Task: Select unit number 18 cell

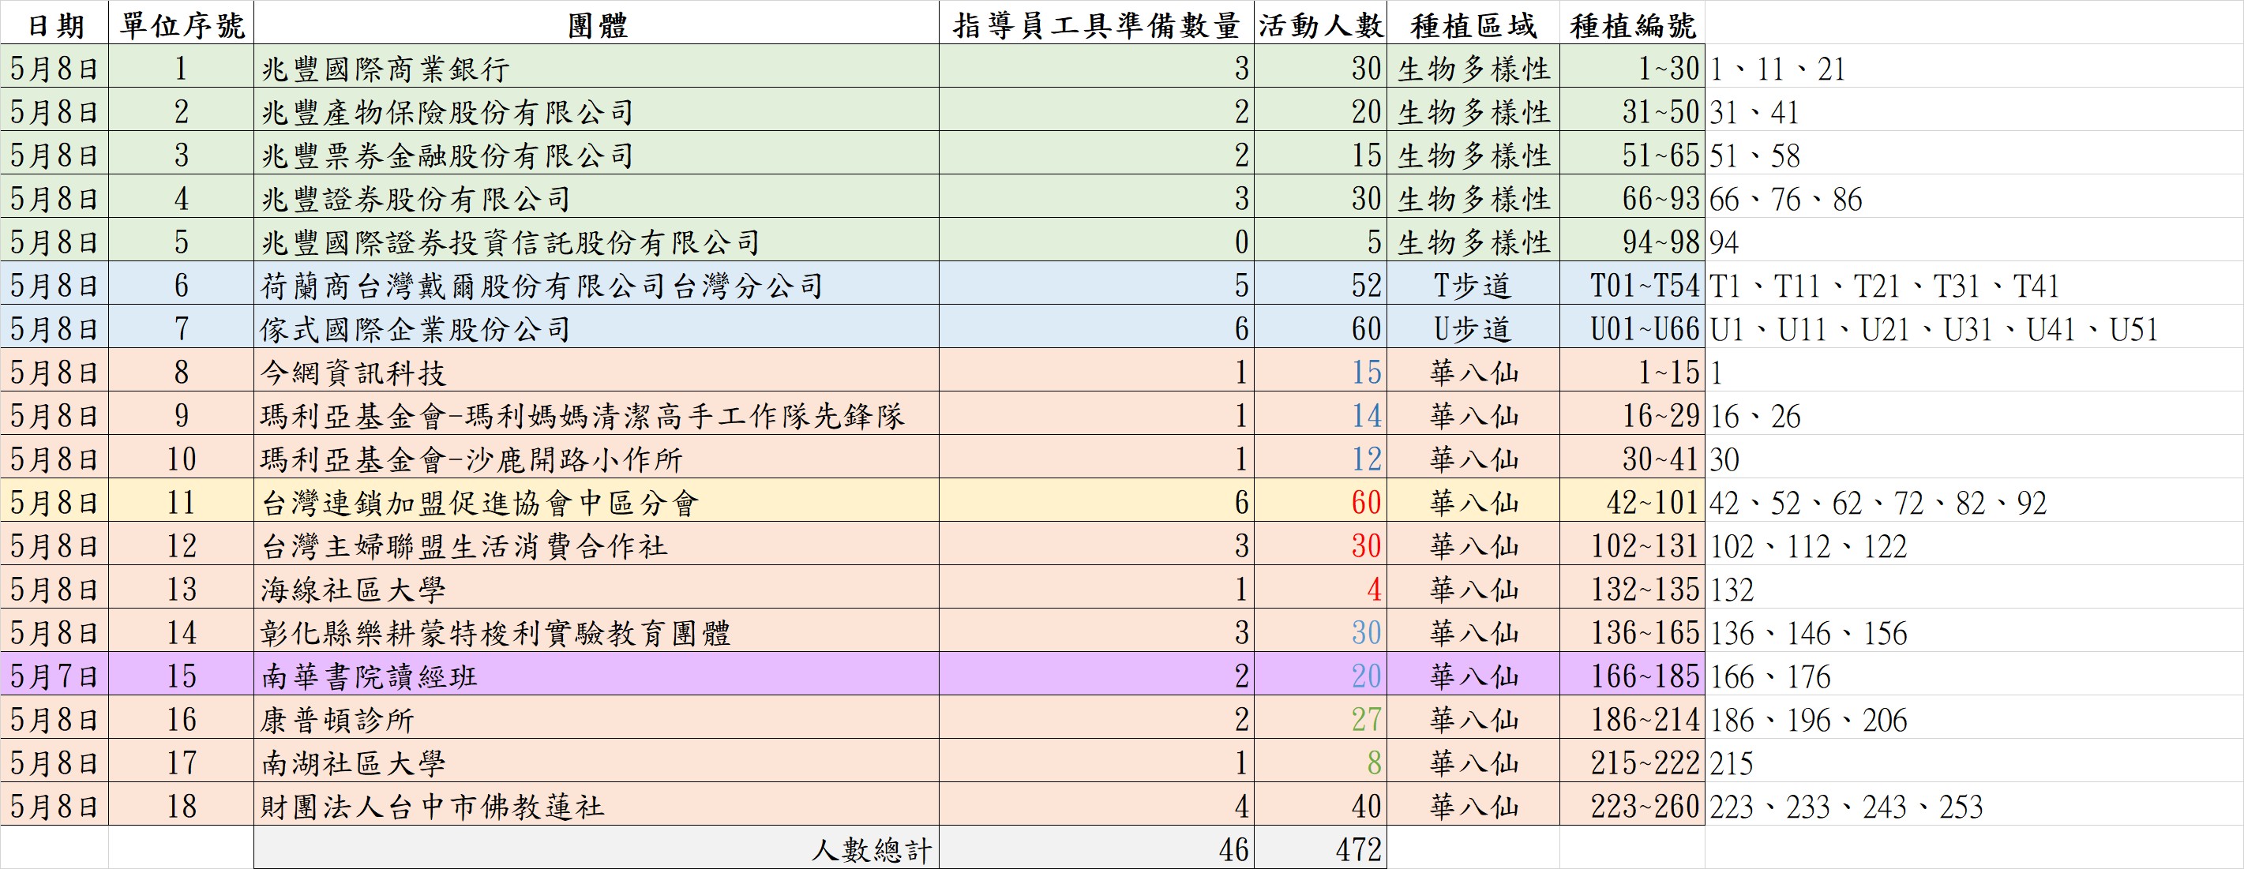Action: [x=181, y=805]
